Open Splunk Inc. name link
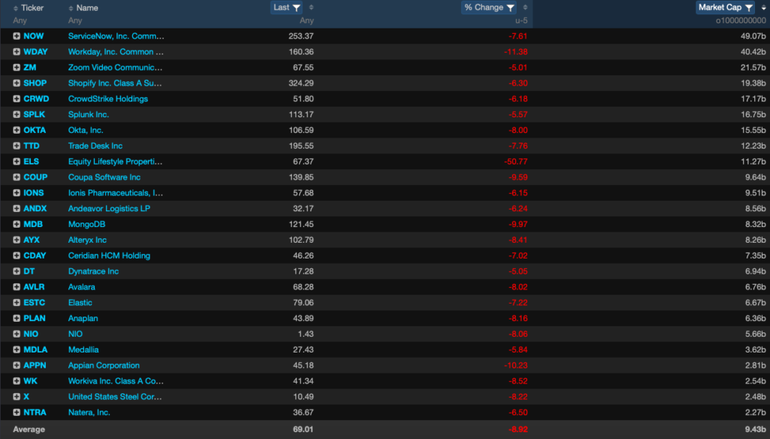This screenshot has width=770, height=439. (89, 114)
